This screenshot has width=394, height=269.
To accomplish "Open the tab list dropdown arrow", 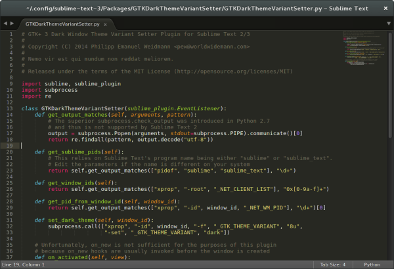I will 389,24.
